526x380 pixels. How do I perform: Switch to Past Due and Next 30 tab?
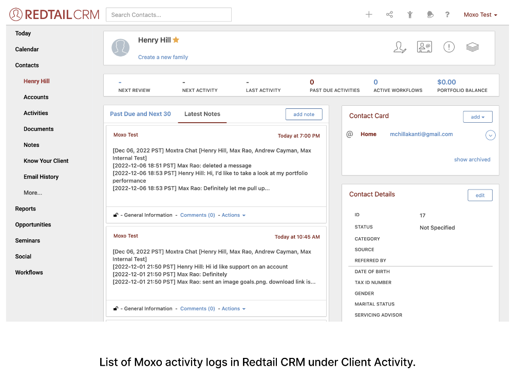(140, 114)
